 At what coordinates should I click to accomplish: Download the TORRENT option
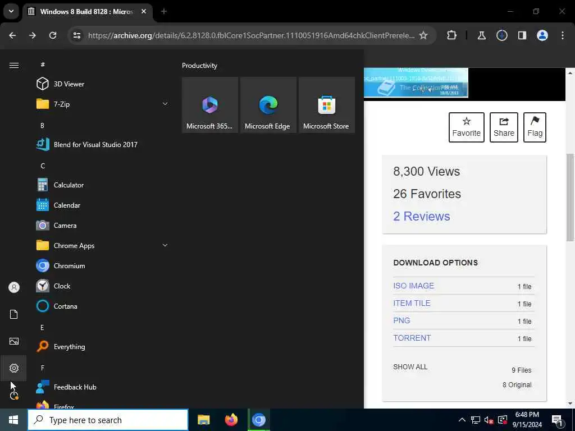coord(412,338)
